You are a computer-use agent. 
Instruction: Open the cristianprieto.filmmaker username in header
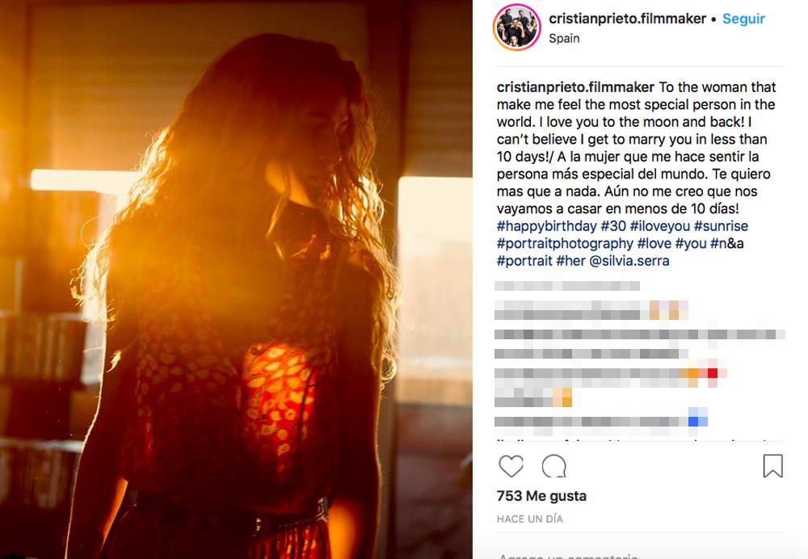627,19
